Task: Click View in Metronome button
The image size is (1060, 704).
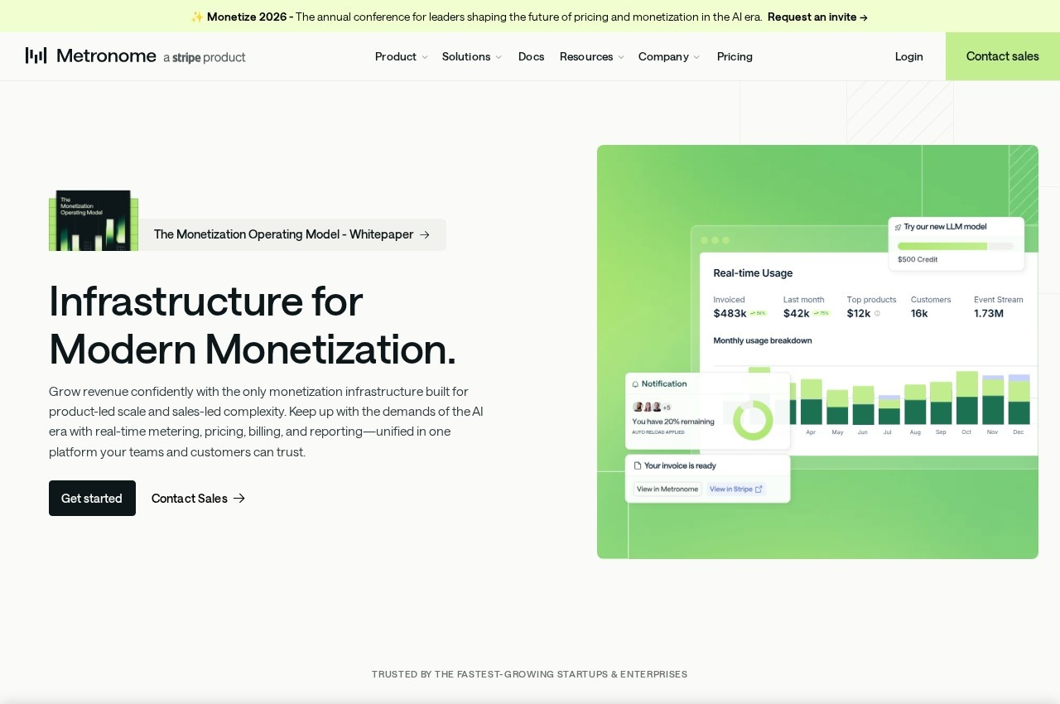Action: (x=667, y=489)
